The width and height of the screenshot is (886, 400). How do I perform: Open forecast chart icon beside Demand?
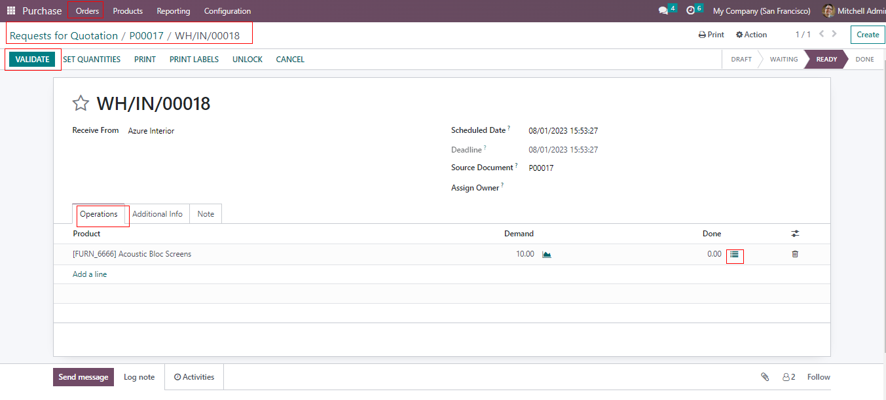(x=547, y=255)
